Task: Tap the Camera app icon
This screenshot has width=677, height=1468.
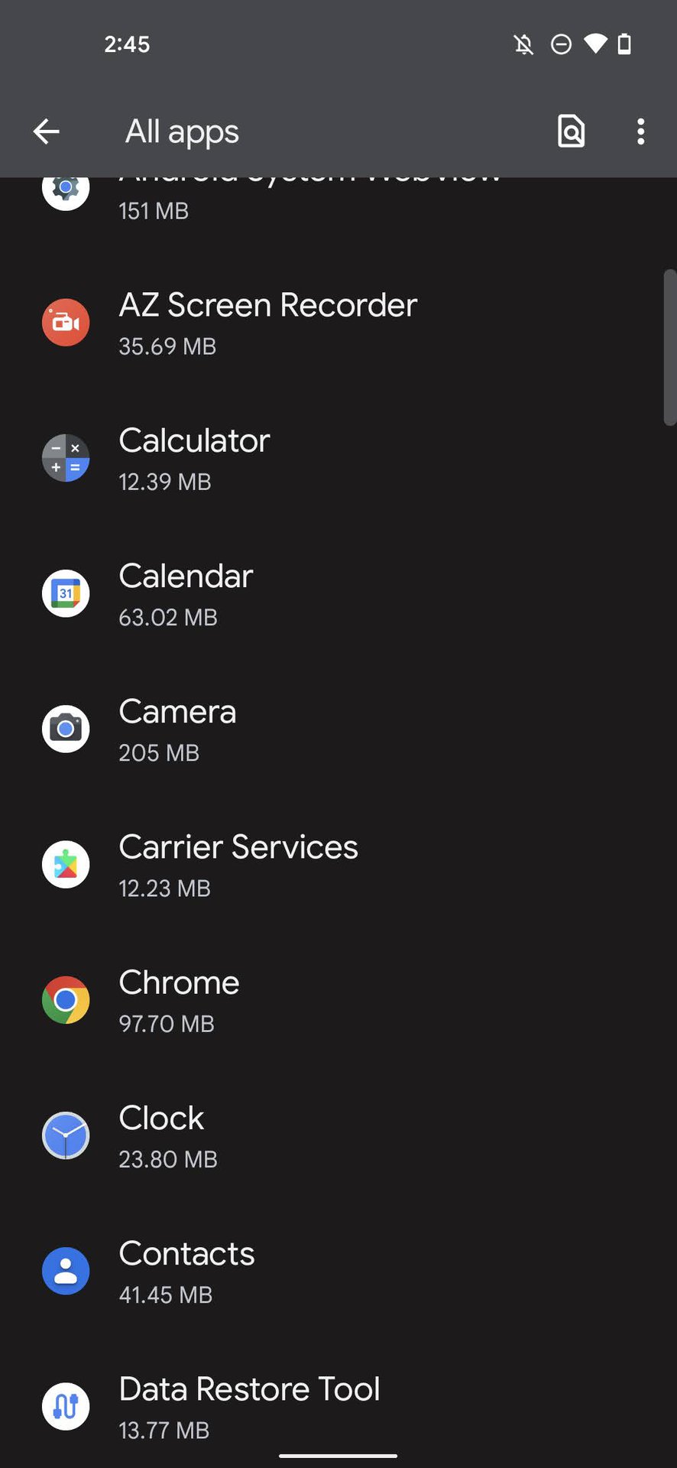Action: point(66,729)
